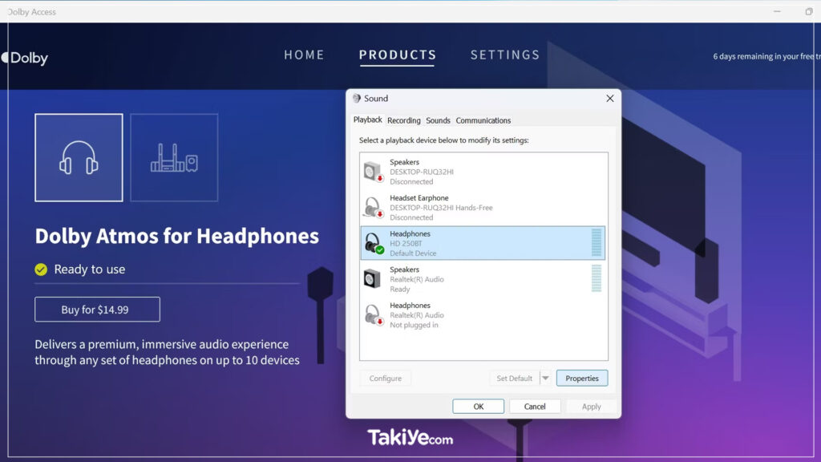Image resolution: width=821 pixels, height=462 pixels.
Task: Click Buy for $14.99 button
Action: pos(97,310)
